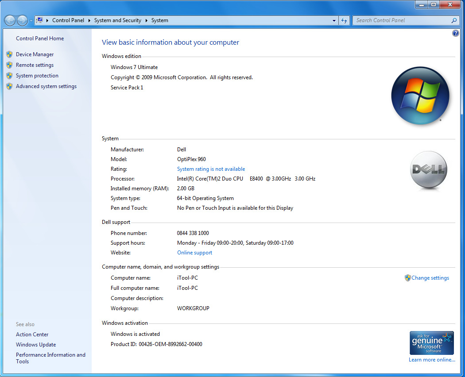Viewport: 465px width, 377px height.
Task: Click the 64-bit Operating System value
Action: (x=205, y=198)
